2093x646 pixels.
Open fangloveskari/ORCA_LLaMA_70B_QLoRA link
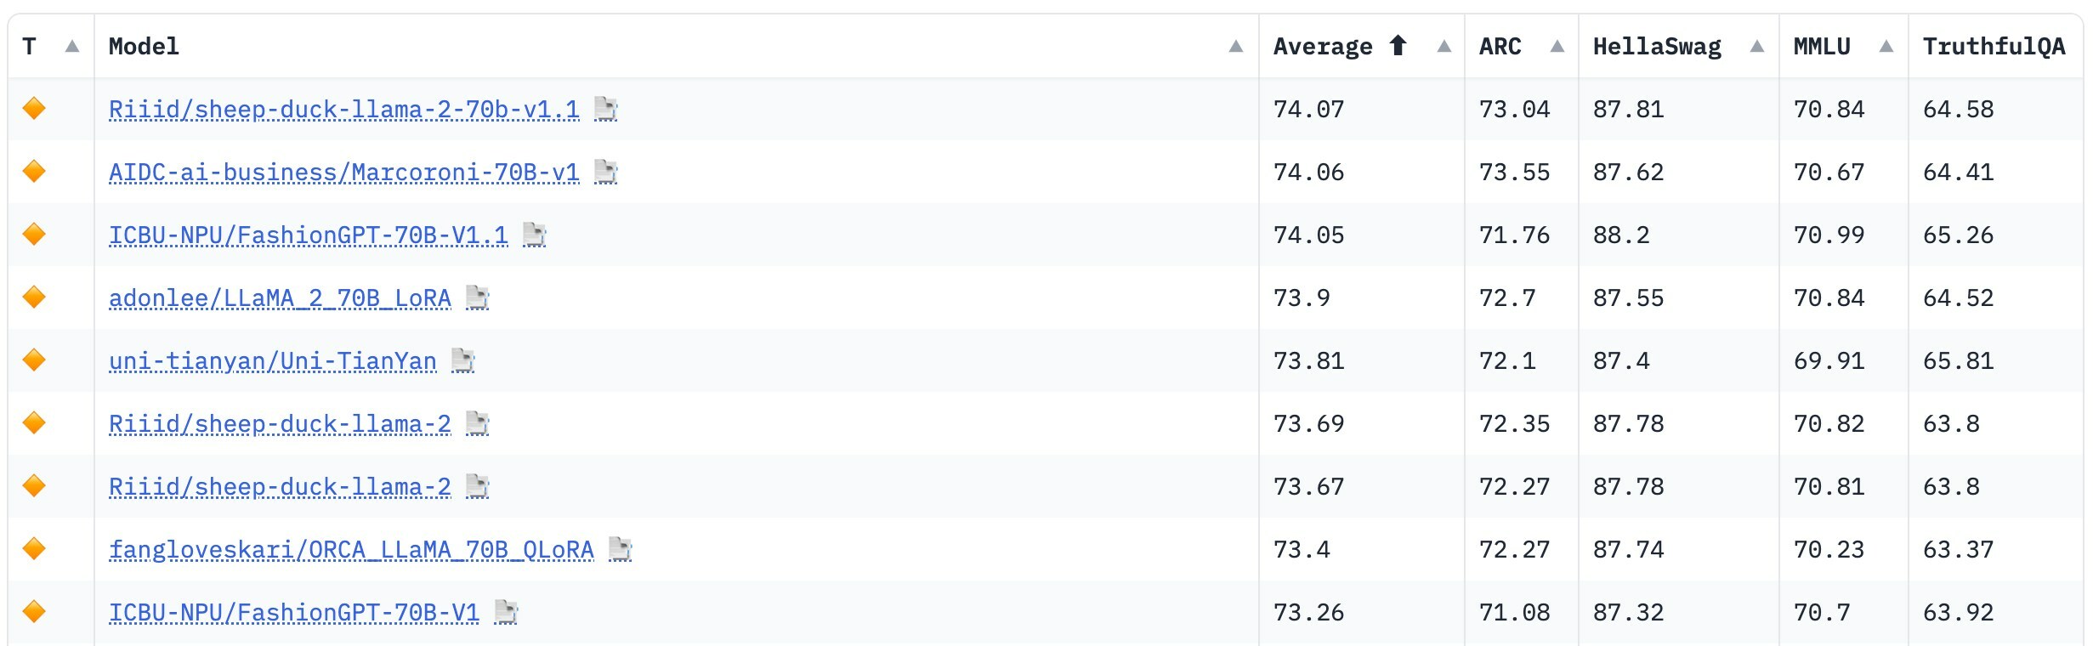pos(351,550)
